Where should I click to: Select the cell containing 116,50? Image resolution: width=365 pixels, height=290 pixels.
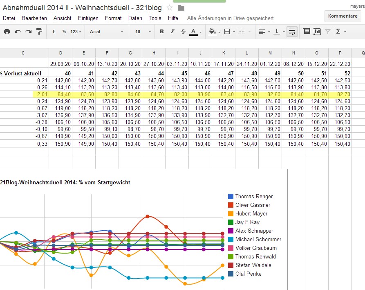pyautogui.click(x=247, y=88)
